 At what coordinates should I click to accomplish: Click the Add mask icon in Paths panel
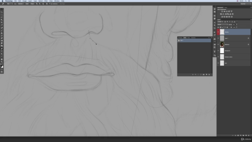coord(204,75)
